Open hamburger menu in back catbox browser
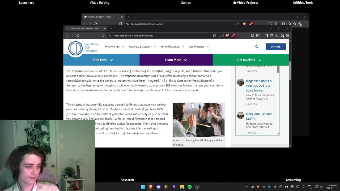Screen dimensions: 340x191 coord(305,24)
